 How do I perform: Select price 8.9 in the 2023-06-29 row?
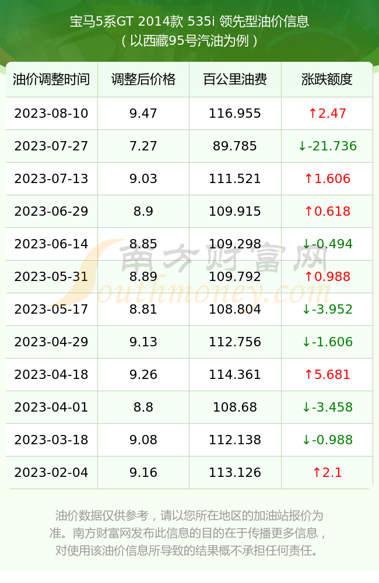pyautogui.click(x=143, y=212)
